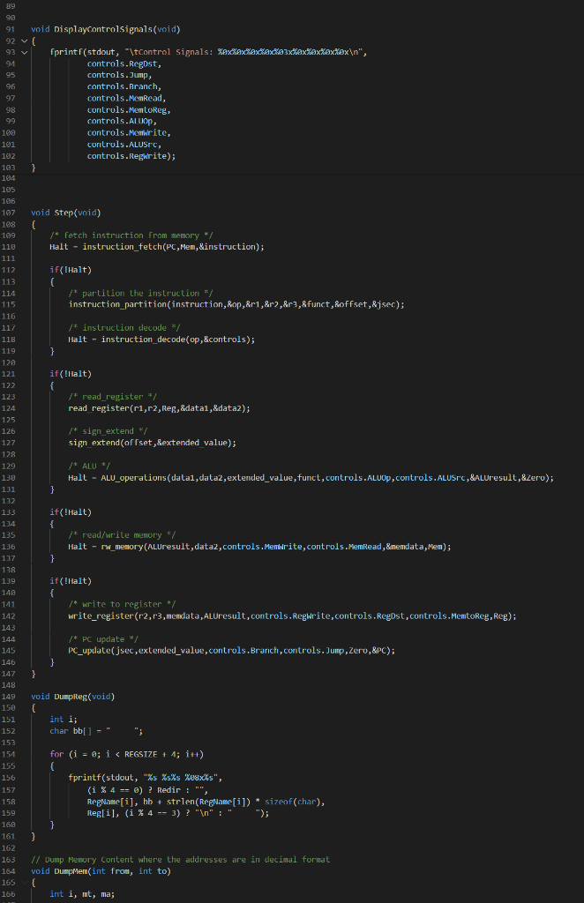Click the "int i, mt, ma;" declaration
Screen dimensions: 584x903
click(x=82, y=894)
